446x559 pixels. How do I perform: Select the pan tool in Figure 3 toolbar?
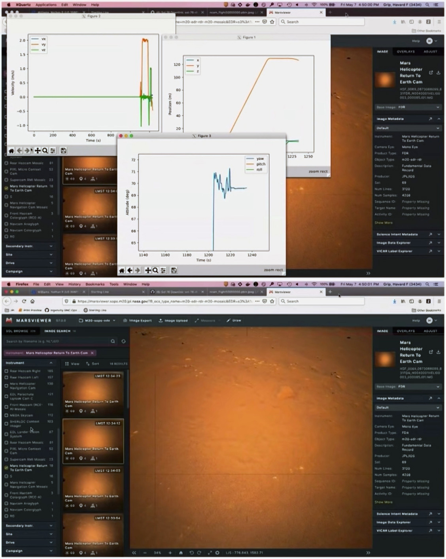pos(147,270)
